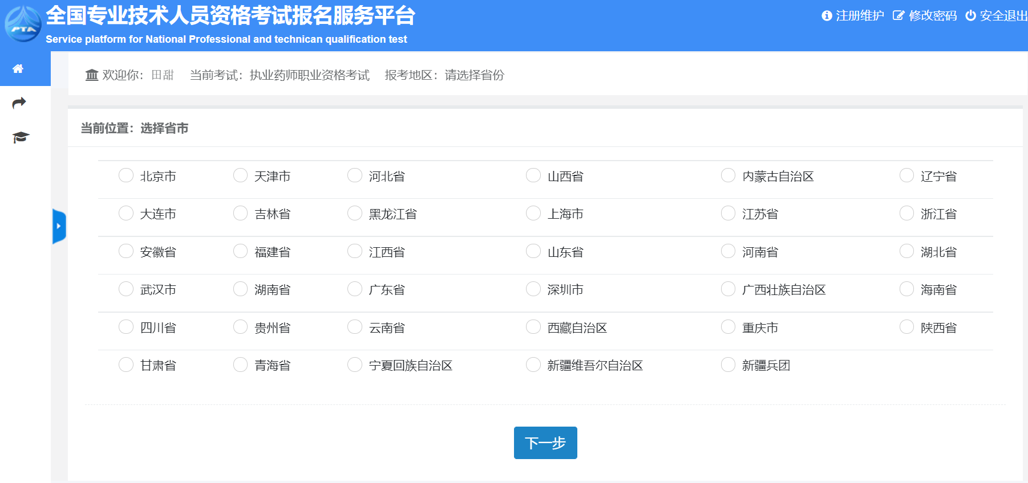The image size is (1028, 483).
Task: Pick 辽宁省 radio option
Action: (x=907, y=175)
